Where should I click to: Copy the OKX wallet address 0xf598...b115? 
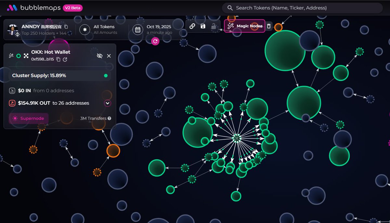(58, 59)
